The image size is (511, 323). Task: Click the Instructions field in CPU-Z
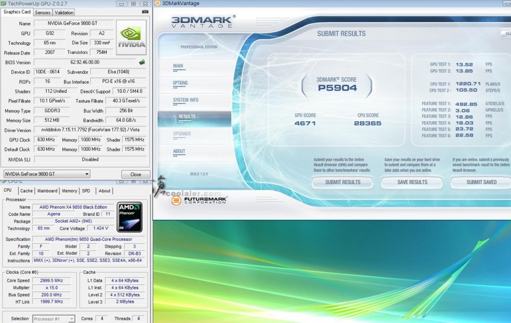(x=87, y=261)
